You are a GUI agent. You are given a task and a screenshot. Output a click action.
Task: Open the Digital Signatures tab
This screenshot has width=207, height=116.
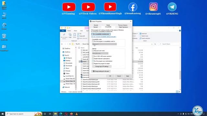(123, 27)
